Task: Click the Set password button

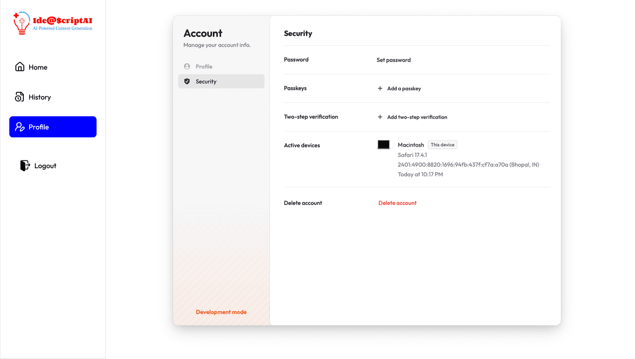Action: (394, 60)
